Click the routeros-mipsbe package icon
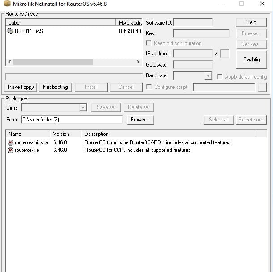This screenshot has width=273, height=272. 10,142
